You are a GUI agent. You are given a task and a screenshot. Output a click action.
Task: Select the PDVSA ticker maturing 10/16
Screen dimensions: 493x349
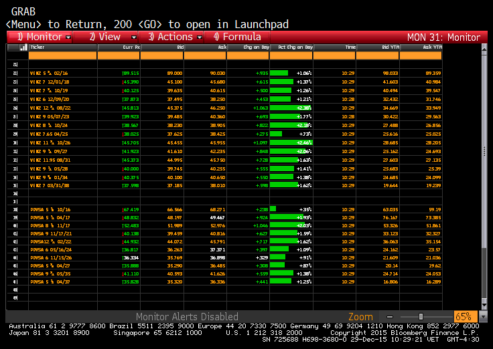click(x=50, y=210)
